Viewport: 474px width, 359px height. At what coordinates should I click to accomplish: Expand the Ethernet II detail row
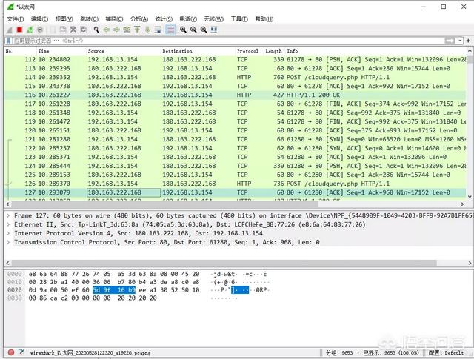pos(8,224)
